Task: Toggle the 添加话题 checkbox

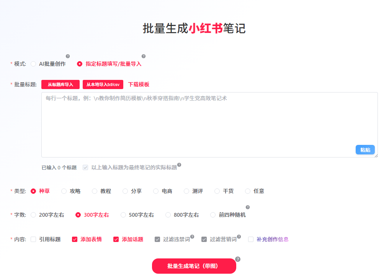Action: 116,240
